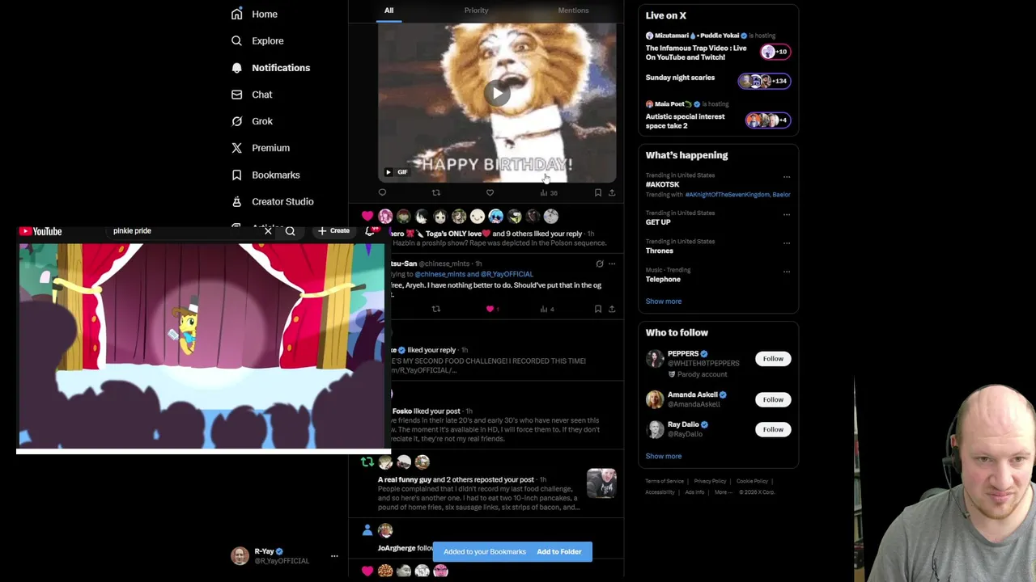Click the Pinkie Pride video player
The height and width of the screenshot is (582, 1036).
tap(202, 346)
